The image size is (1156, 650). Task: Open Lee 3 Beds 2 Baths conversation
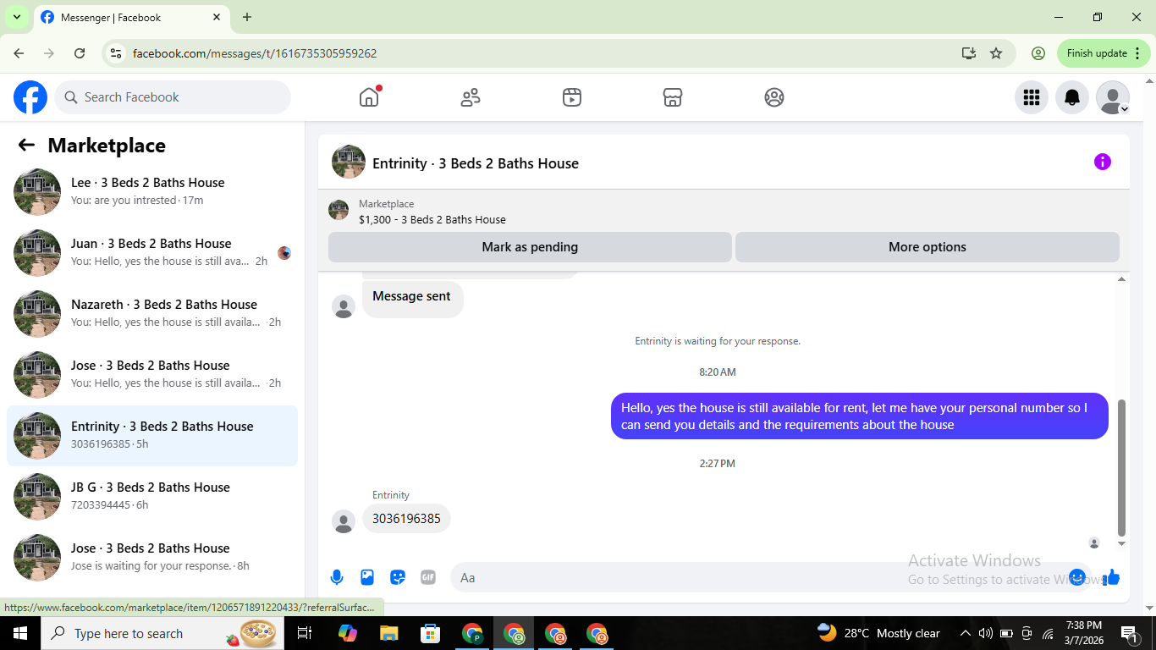(x=152, y=192)
